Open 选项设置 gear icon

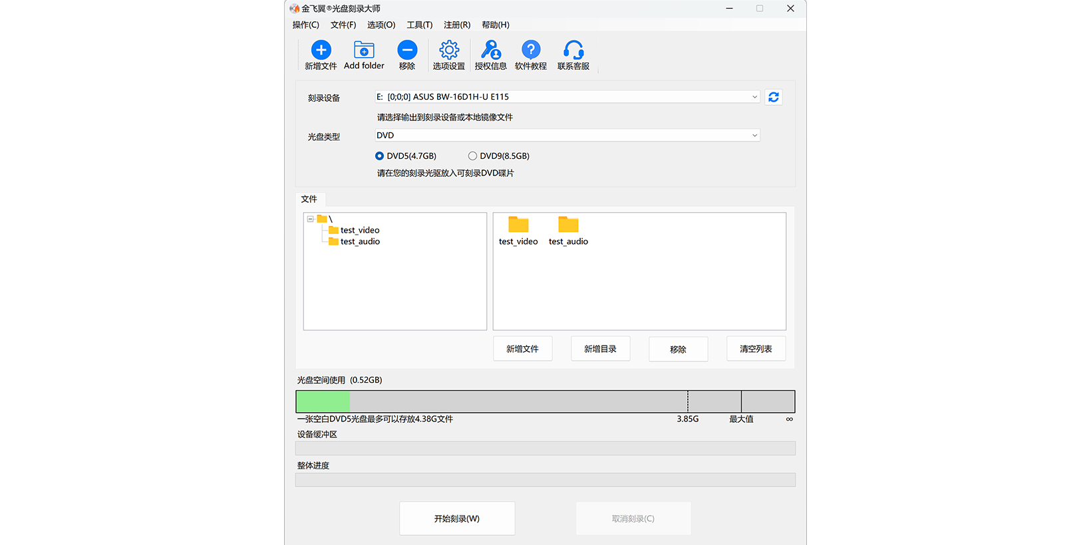(x=449, y=51)
